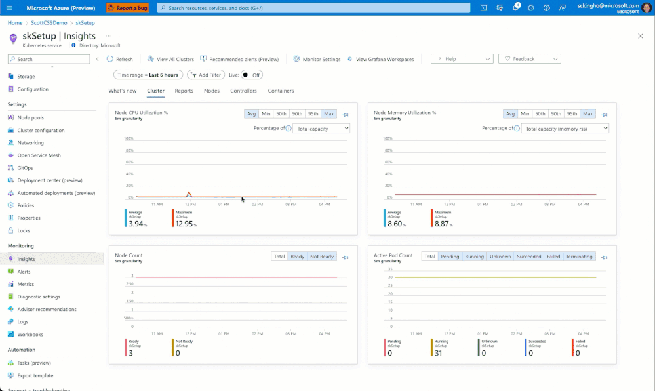This screenshot has width=655, height=391.
Task: Toggle Ready in Node Count chart
Action: click(x=298, y=257)
